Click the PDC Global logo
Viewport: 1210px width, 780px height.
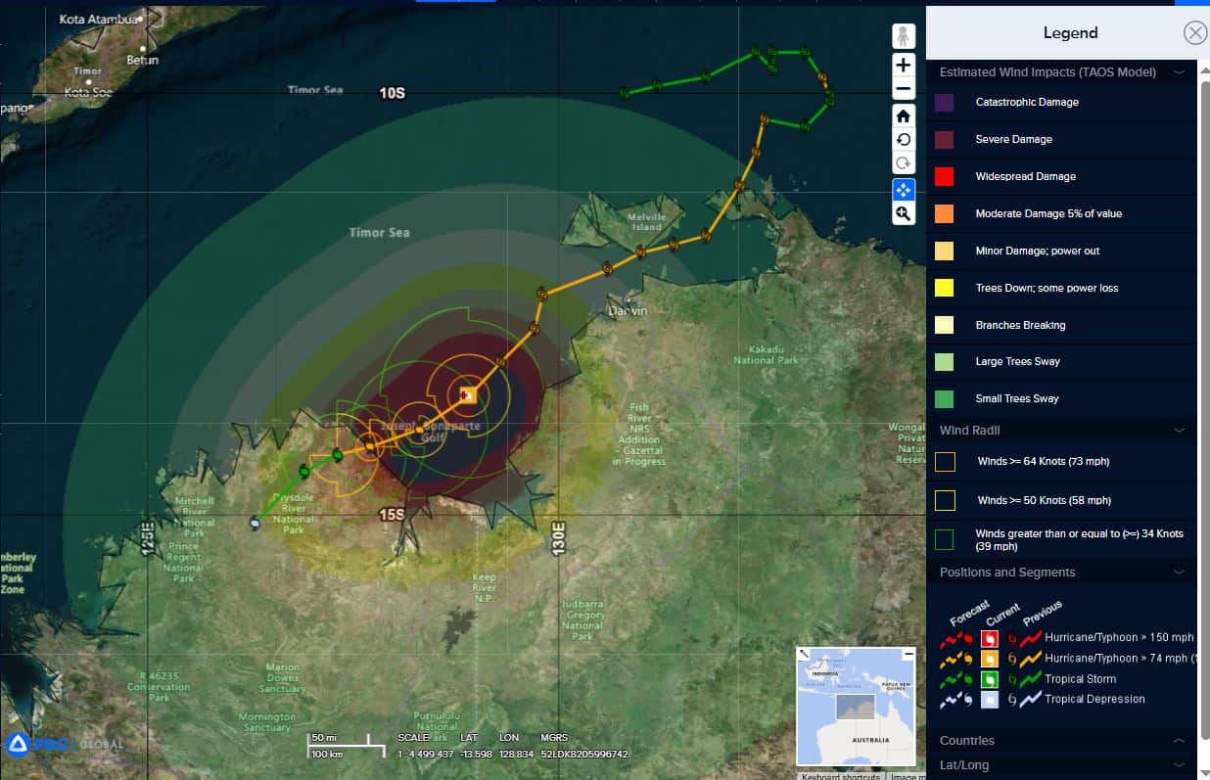65,745
